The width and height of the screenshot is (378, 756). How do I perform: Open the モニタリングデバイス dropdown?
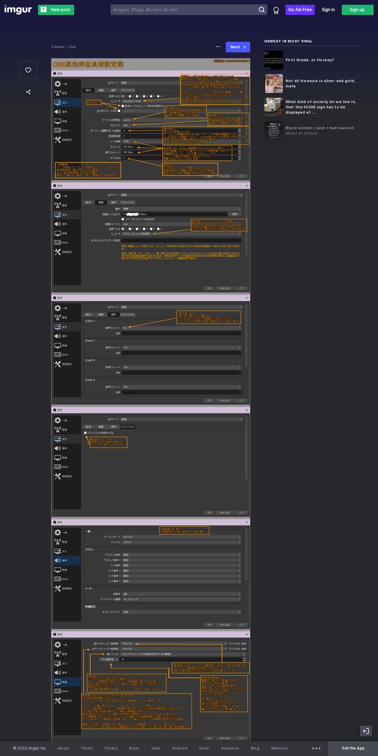point(182,612)
